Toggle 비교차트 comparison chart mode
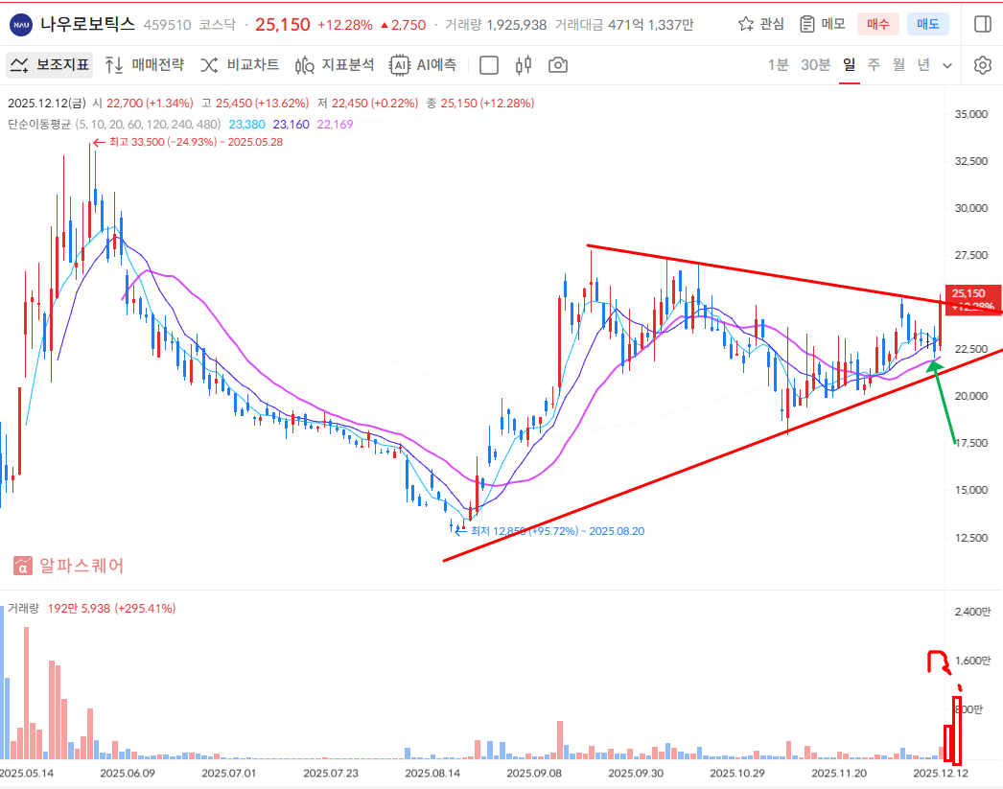1003x789 pixels. [240, 65]
